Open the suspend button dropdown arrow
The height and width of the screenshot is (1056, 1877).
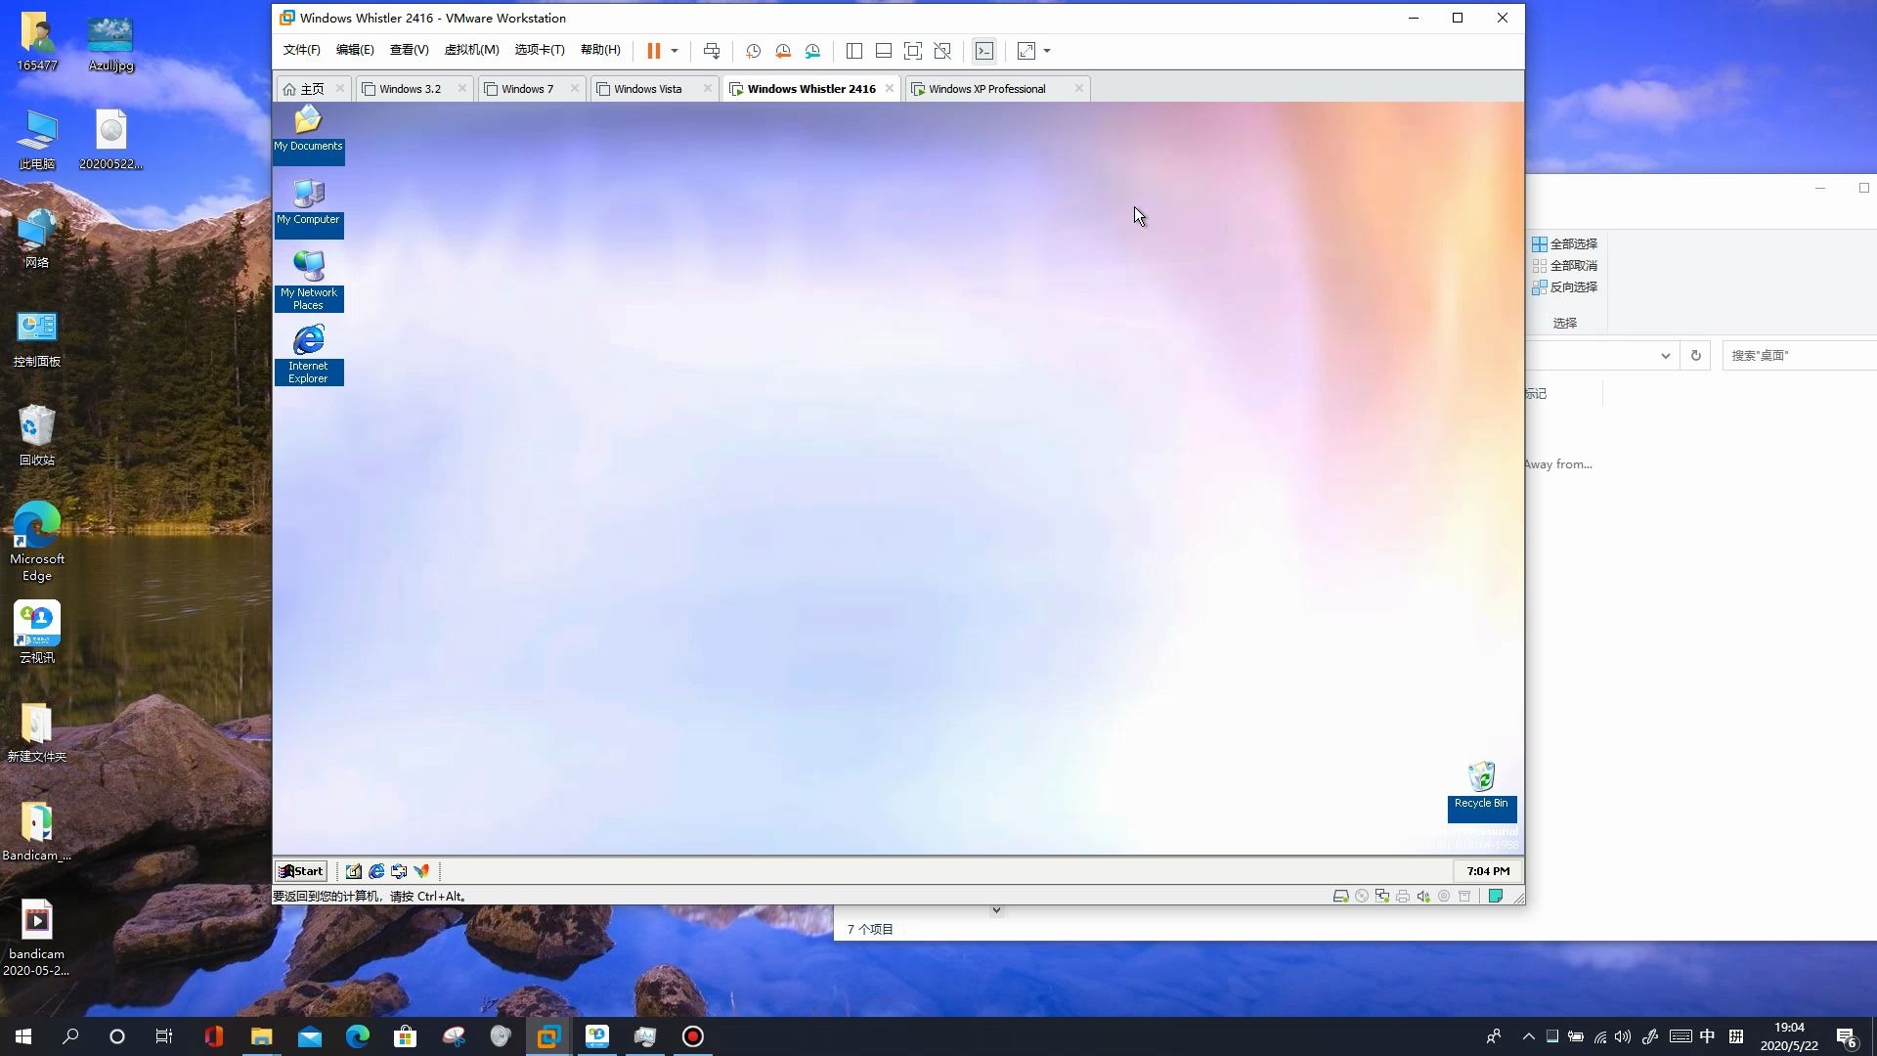click(x=674, y=51)
